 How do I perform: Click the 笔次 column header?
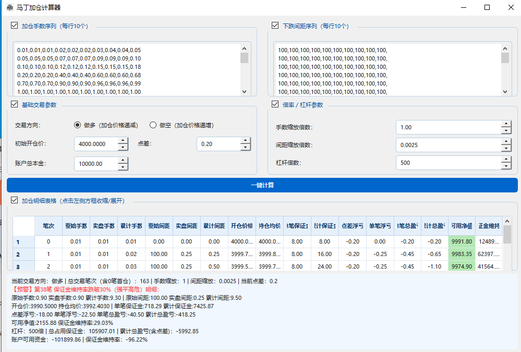coord(49,226)
